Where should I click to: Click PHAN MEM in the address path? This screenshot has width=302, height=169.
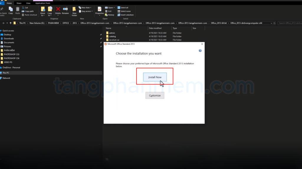[53, 23]
